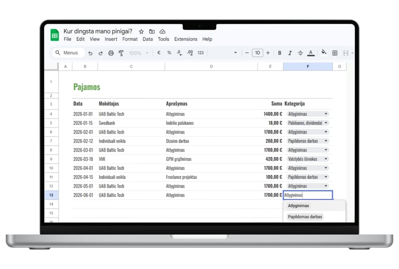
Task: Open Valstybės išmokos dropdown in row 9
Action: pyautogui.click(x=326, y=159)
